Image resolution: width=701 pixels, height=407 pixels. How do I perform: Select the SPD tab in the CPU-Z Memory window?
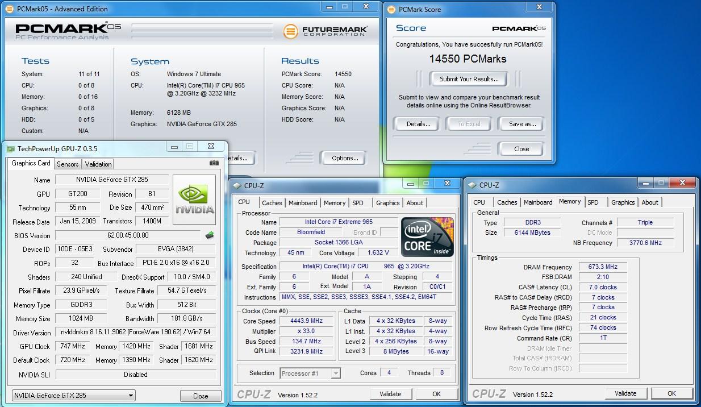click(x=593, y=202)
